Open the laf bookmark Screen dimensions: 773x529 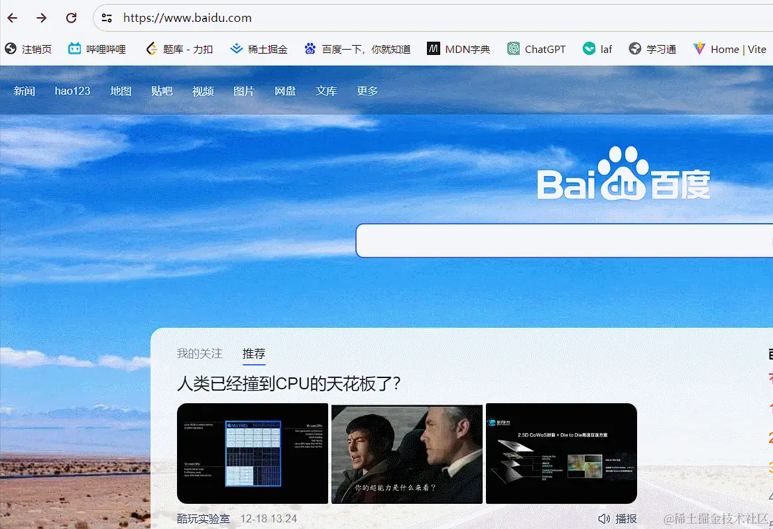click(597, 49)
